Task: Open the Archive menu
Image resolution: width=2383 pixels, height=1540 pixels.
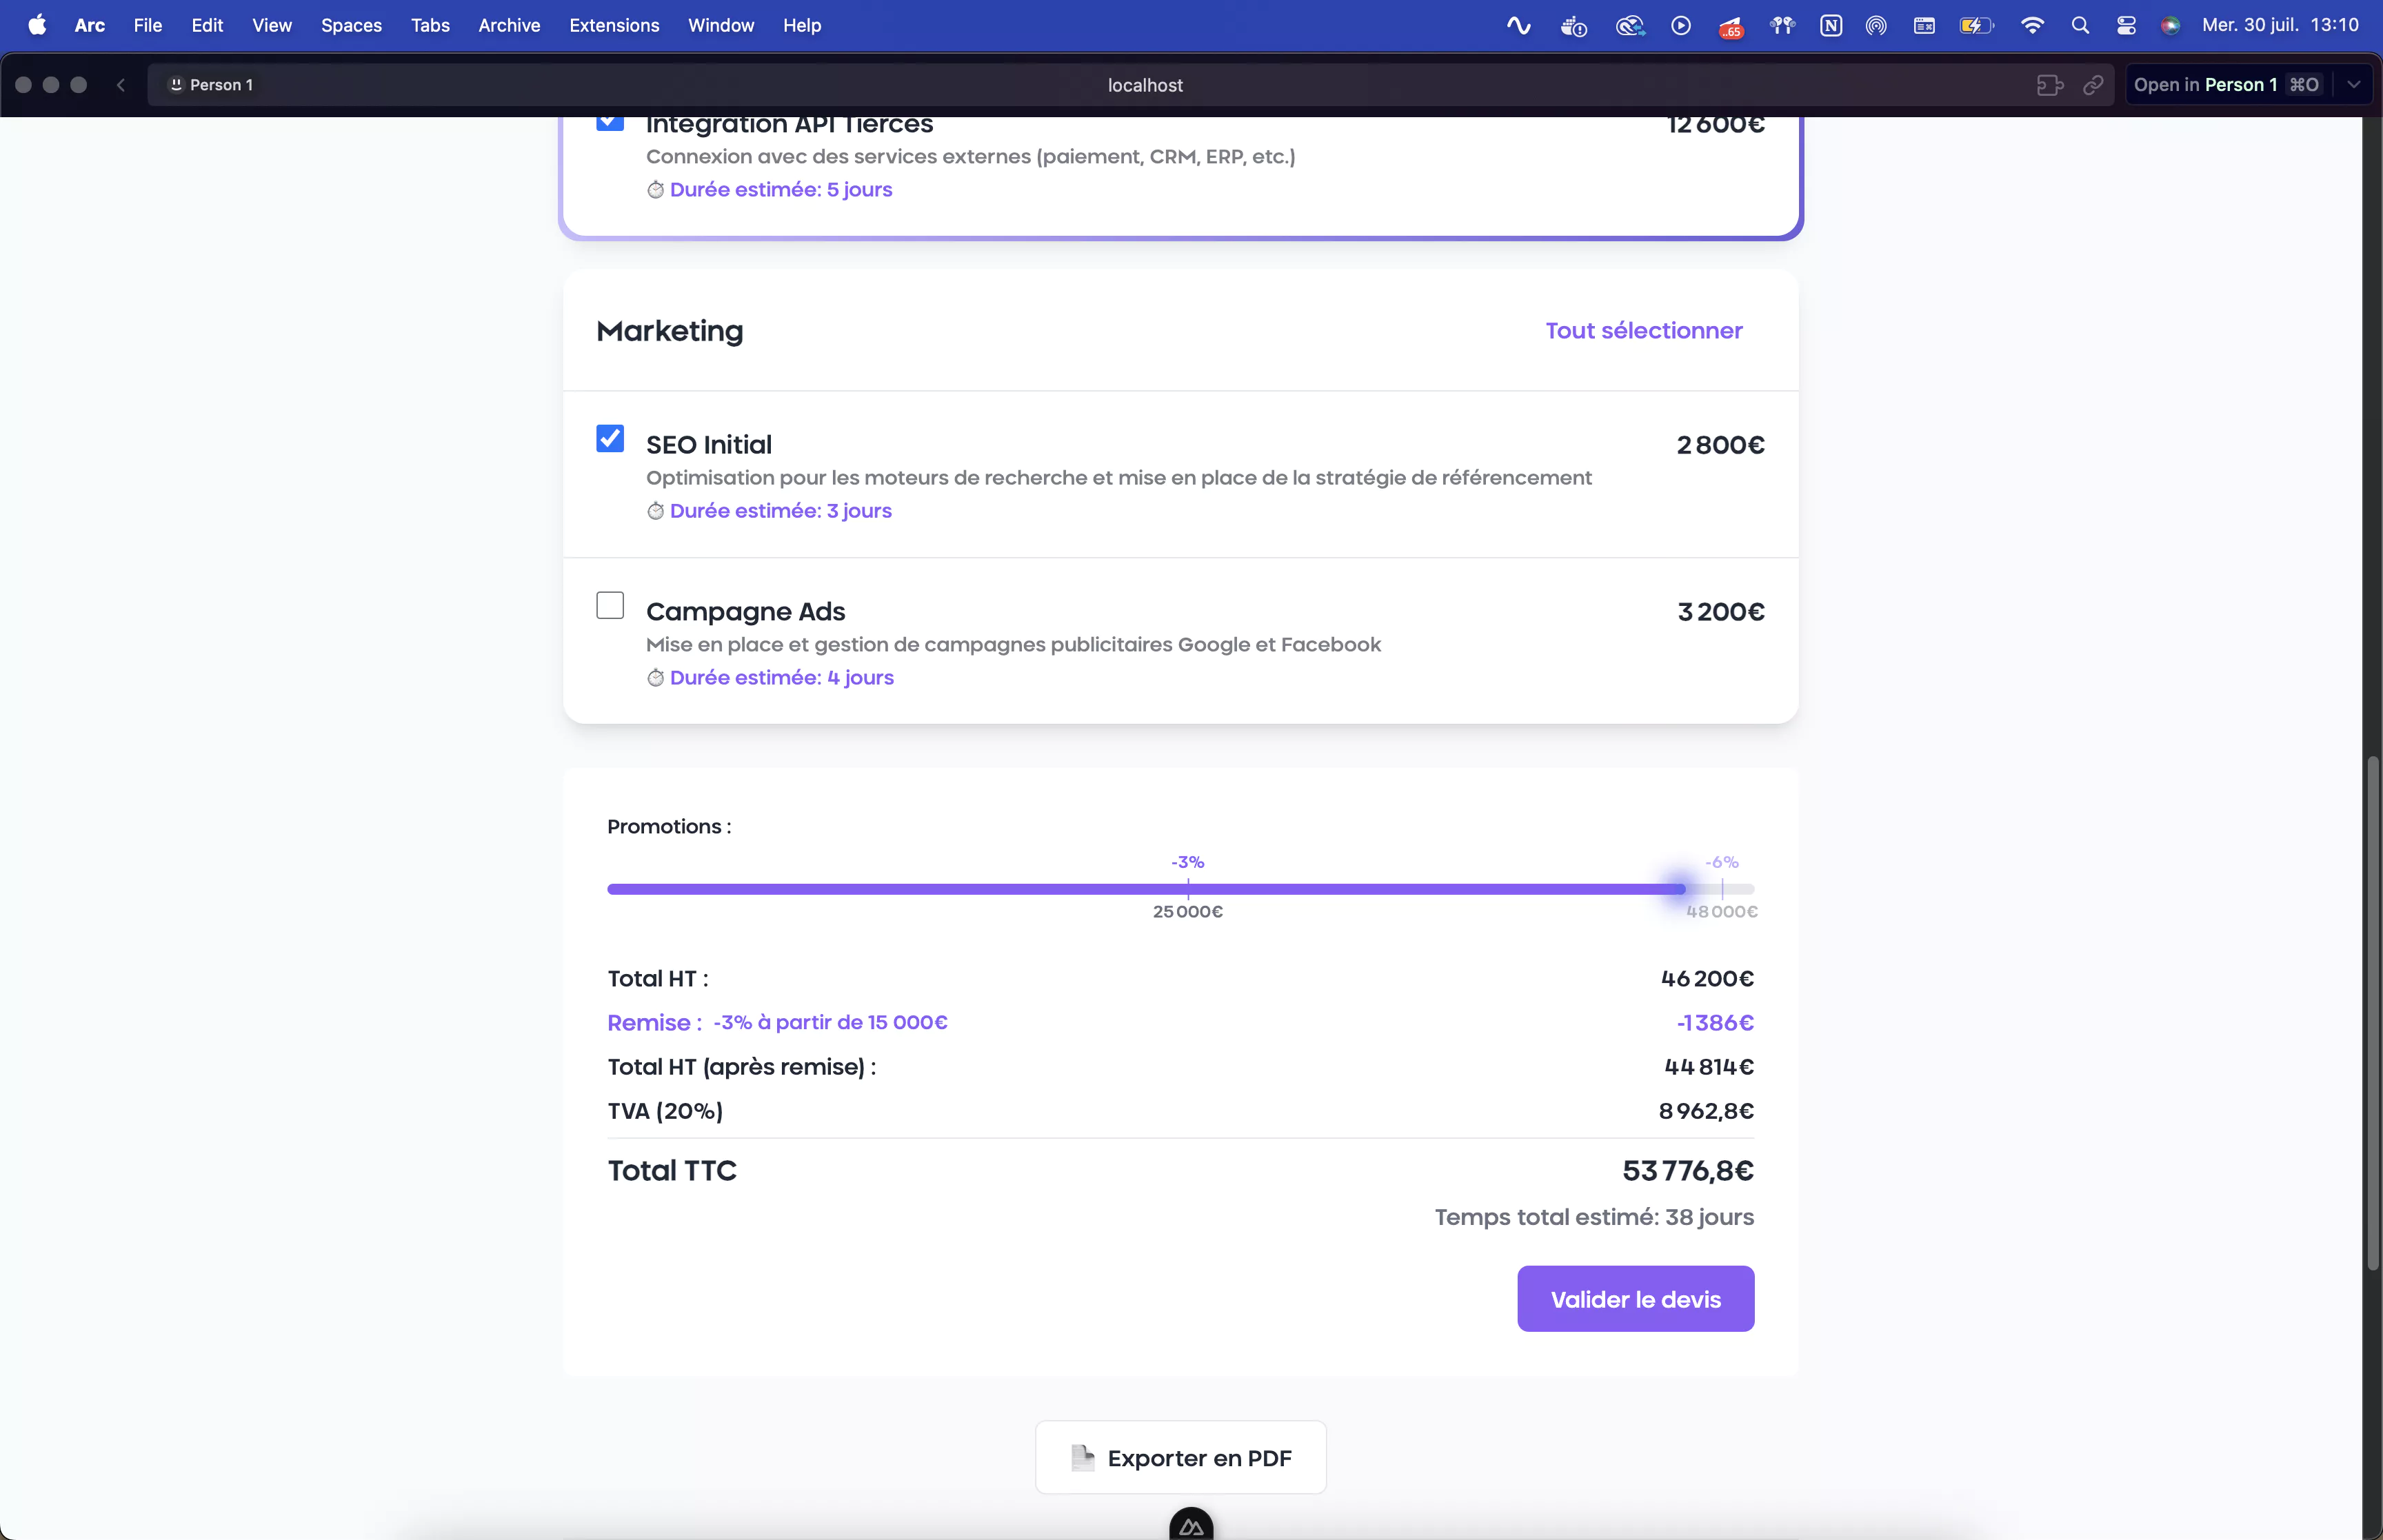Action: point(509,26)
